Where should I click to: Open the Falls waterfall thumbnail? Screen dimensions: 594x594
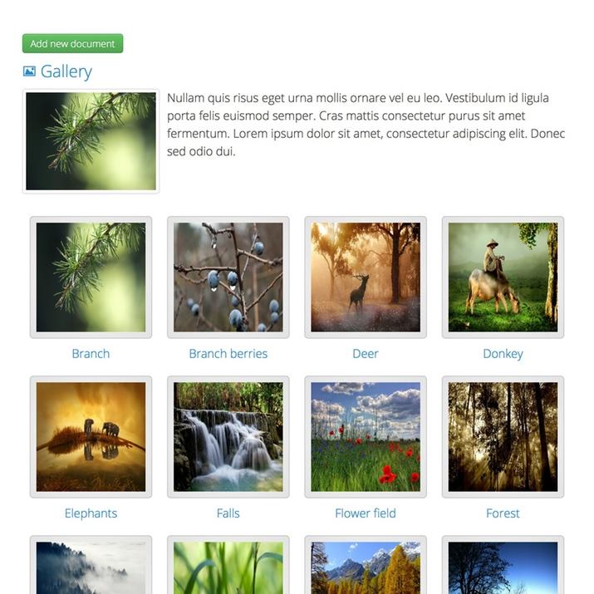[228, 437]
